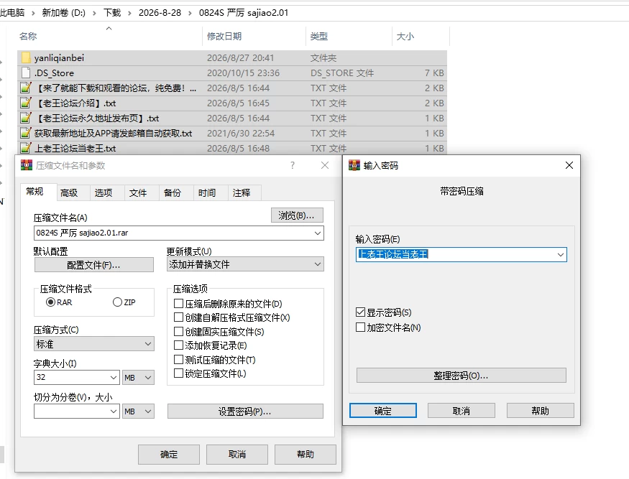Click 取消 in 输入密码 dialog

coord(462,411)
